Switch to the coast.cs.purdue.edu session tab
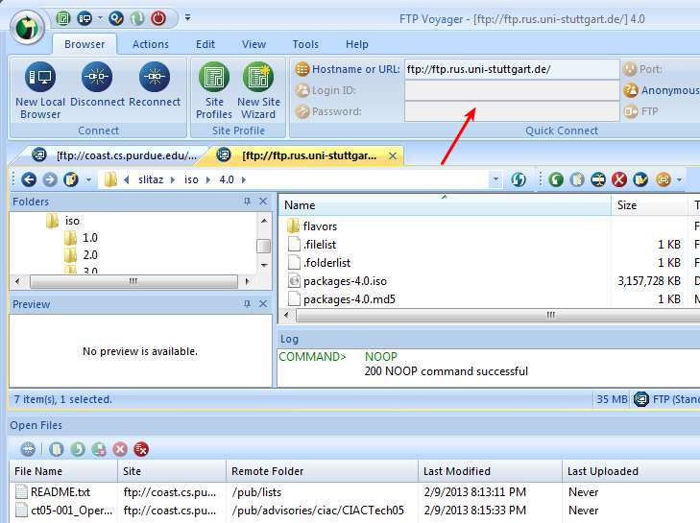 click(117, 155)
